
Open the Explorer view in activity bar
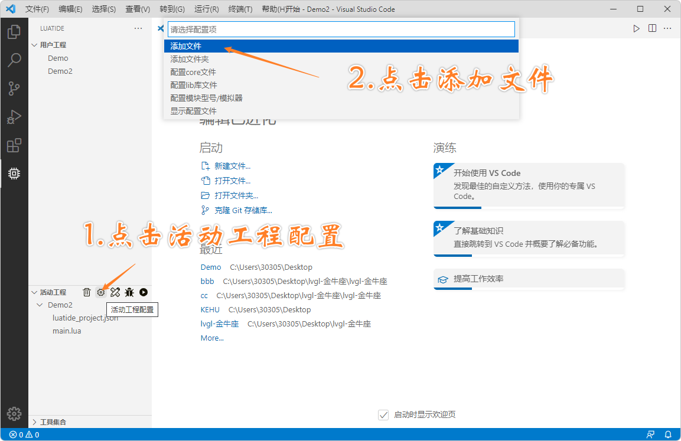(14, 32)
